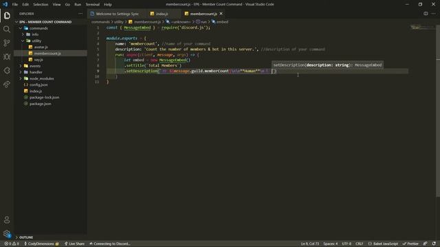Expand the handler folder
This screenshot has height=247, width=440.
coord(36,72)
